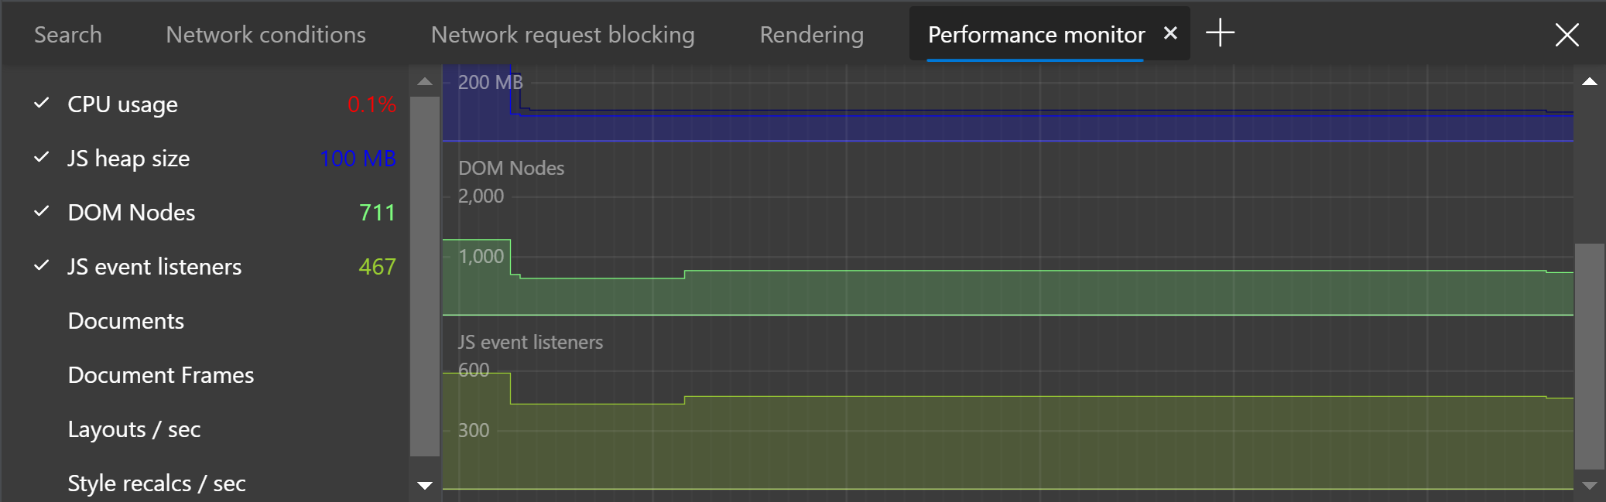Click the up arrow on the sidebar scrollbar
The height and width of the screenshot is (502, 1606).
tap(424, 80)
